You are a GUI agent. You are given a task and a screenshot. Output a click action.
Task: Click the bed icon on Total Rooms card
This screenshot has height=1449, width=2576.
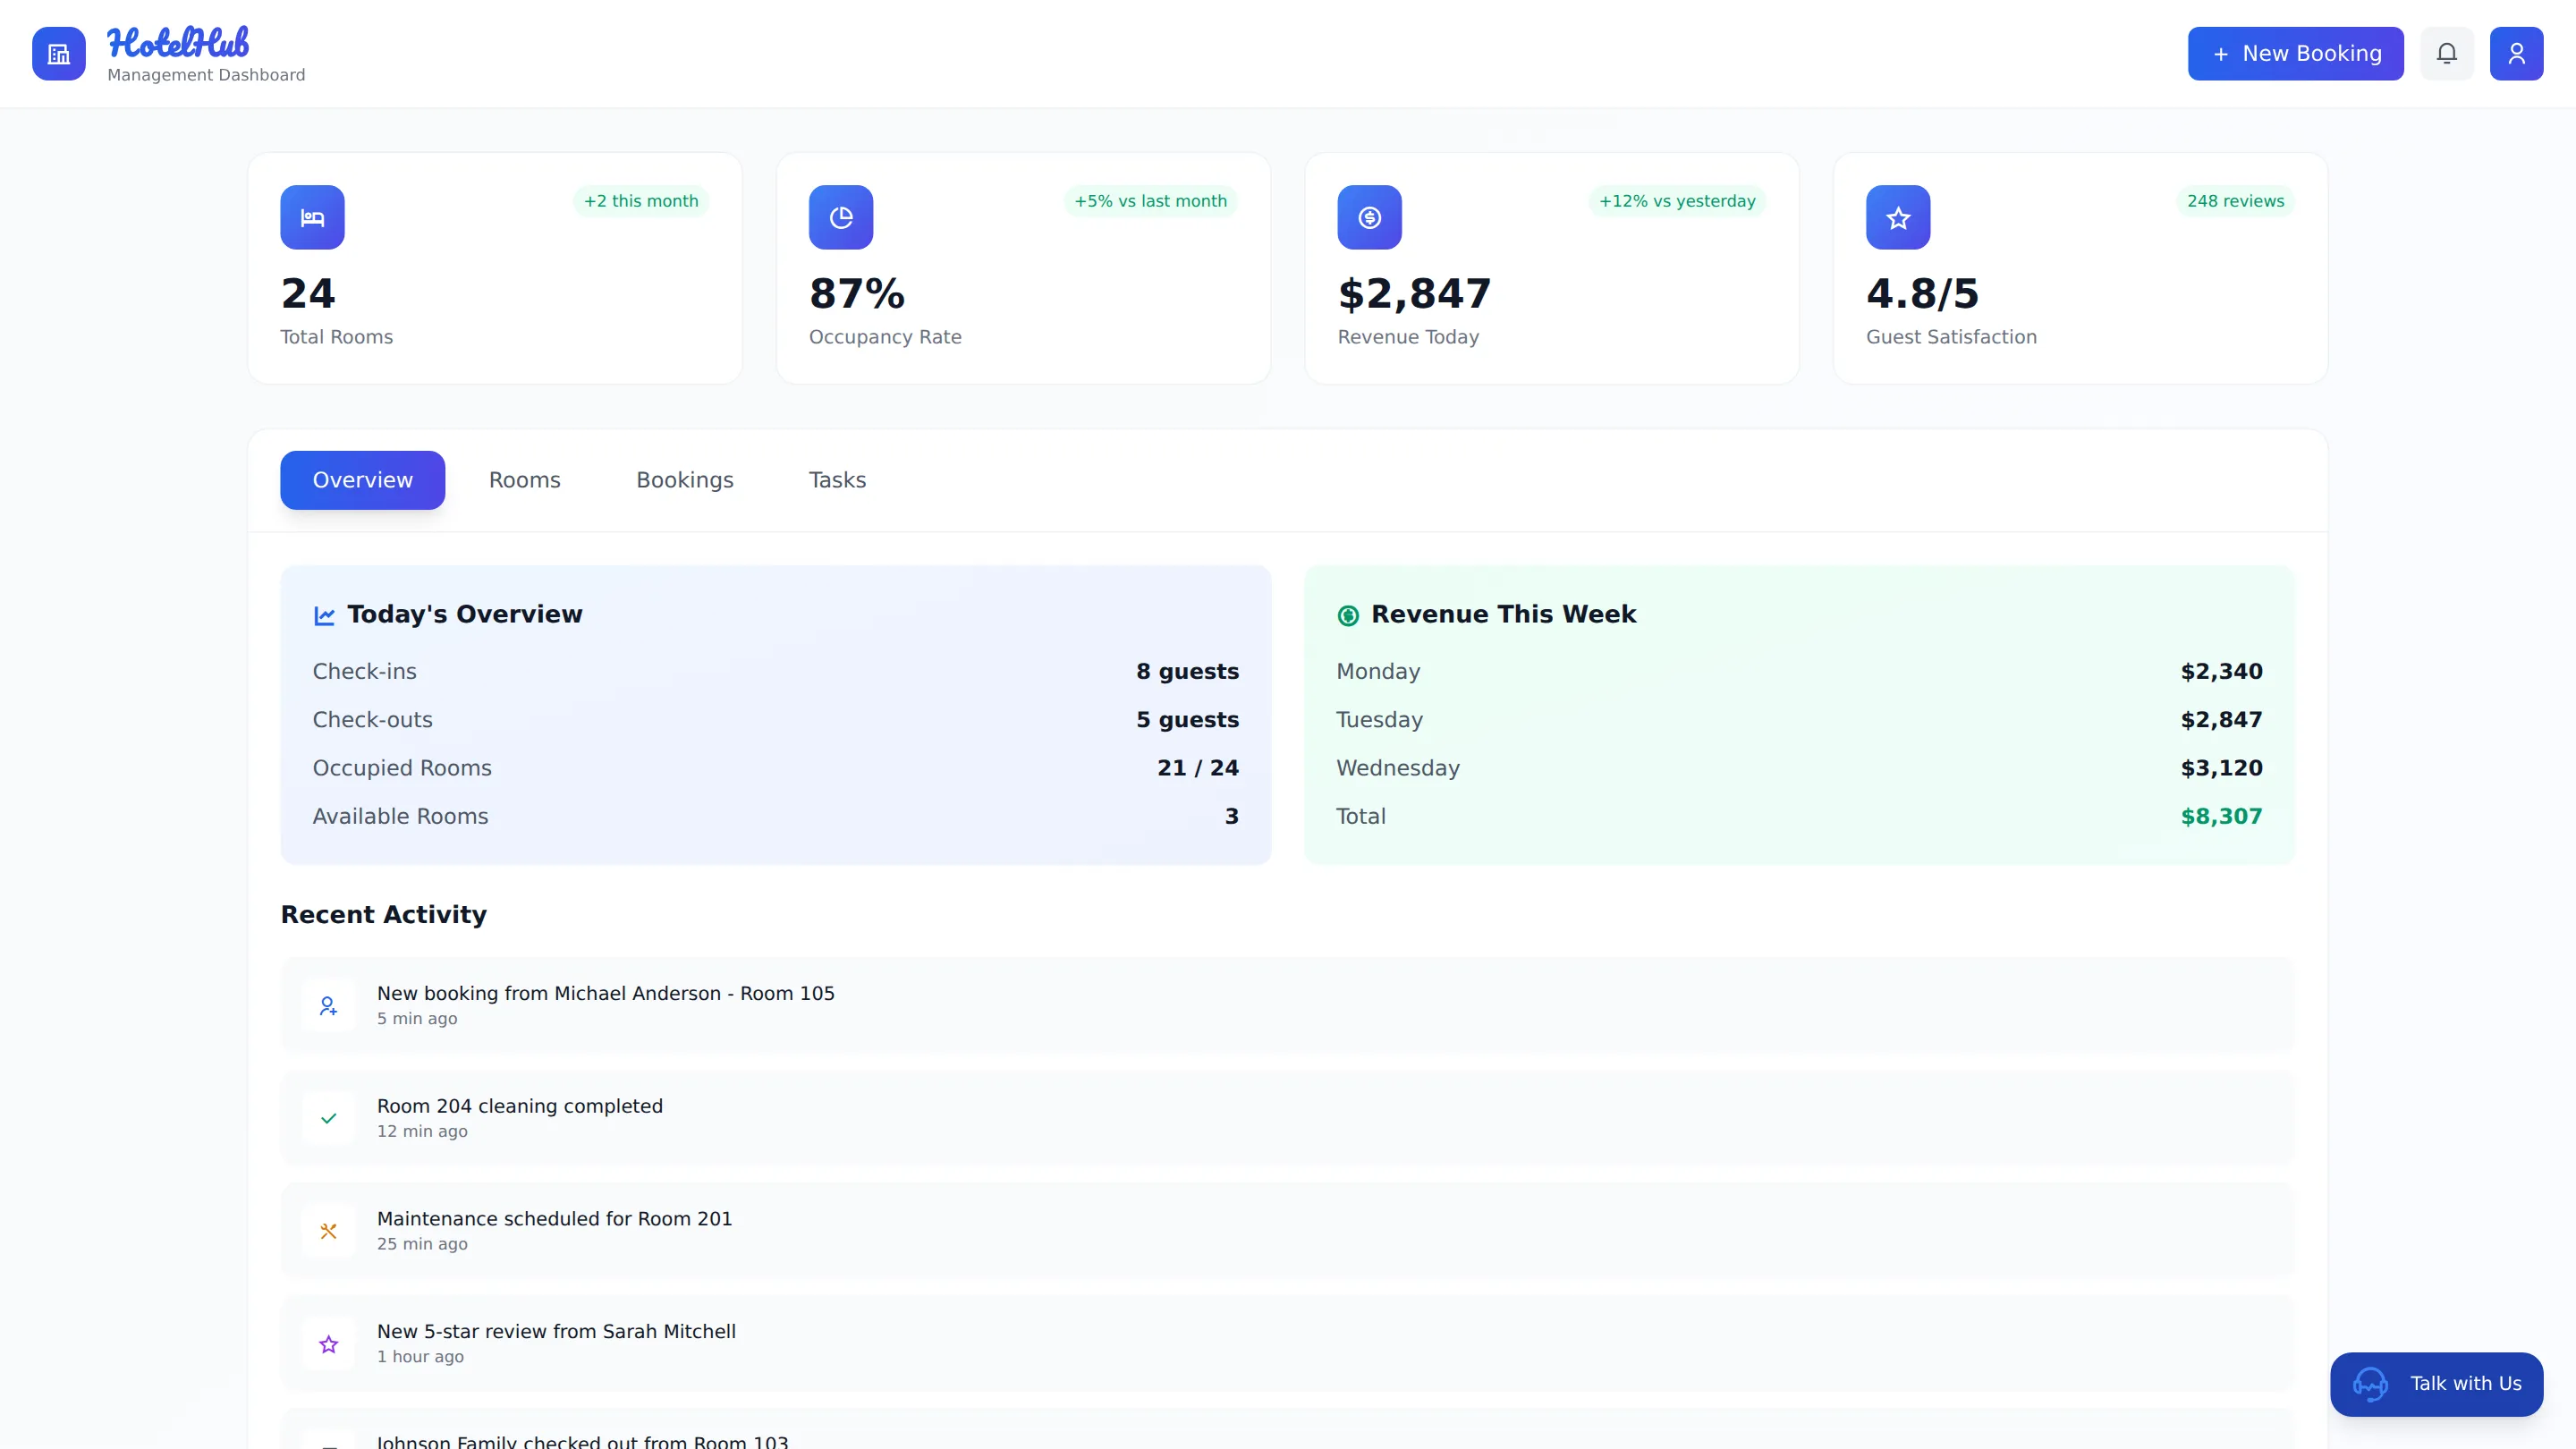pyautogui.click(x=312, y=217)
